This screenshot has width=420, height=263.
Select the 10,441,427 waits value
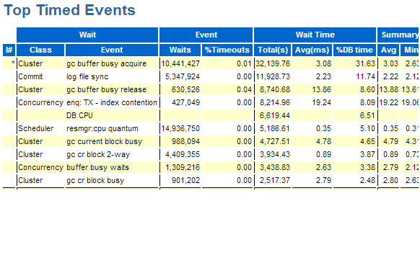click(x=180, y=63)
